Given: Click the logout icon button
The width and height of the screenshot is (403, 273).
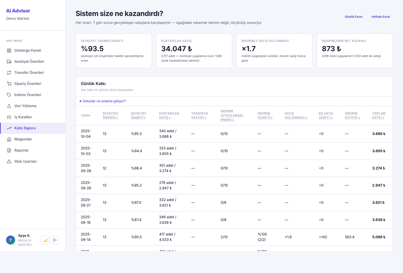Looking at the screenshot, I should (55, 240).
